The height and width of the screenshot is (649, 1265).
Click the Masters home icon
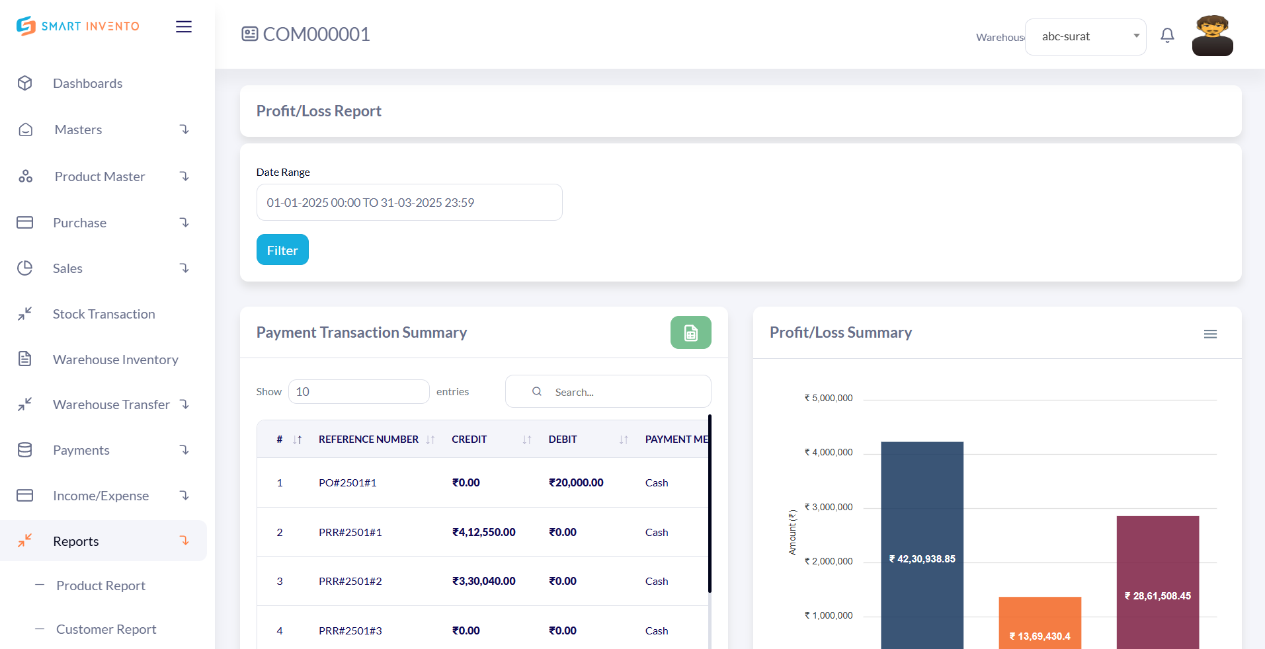point(25,130)
